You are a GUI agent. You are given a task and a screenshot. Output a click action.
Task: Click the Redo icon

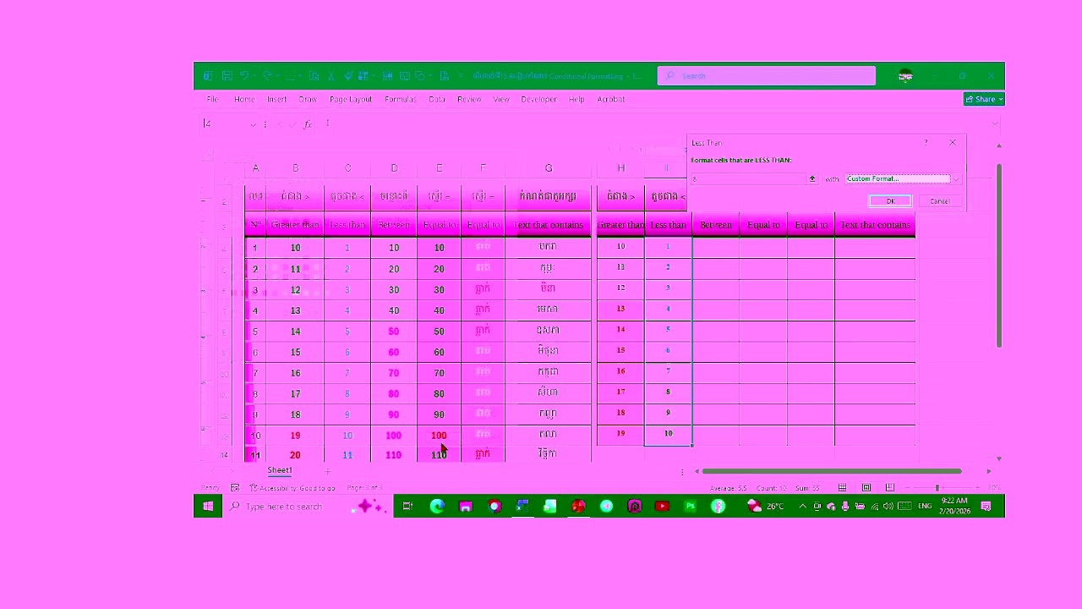(x=267, y=76)
